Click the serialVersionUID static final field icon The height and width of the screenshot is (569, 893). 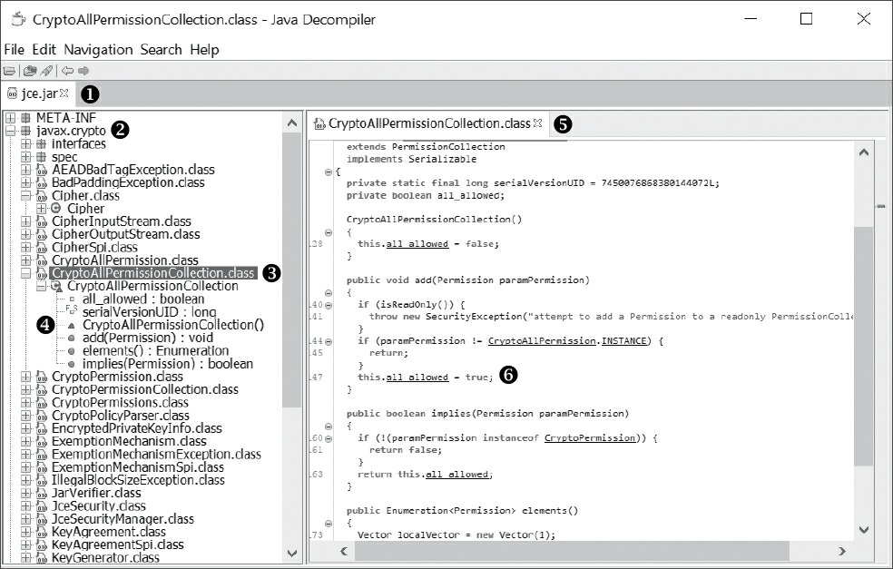pos(71,311)
